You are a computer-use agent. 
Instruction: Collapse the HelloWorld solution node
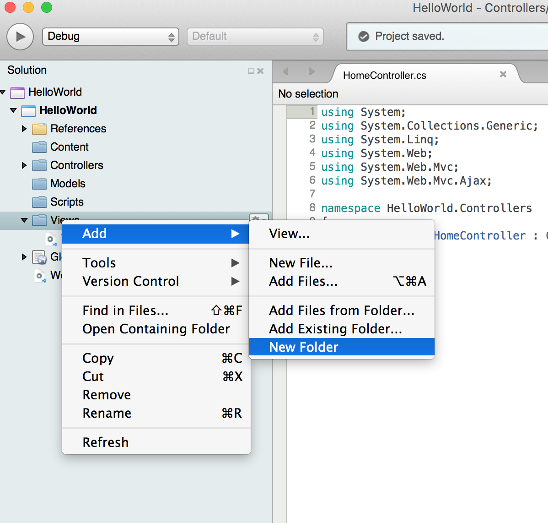pos(3,92)
